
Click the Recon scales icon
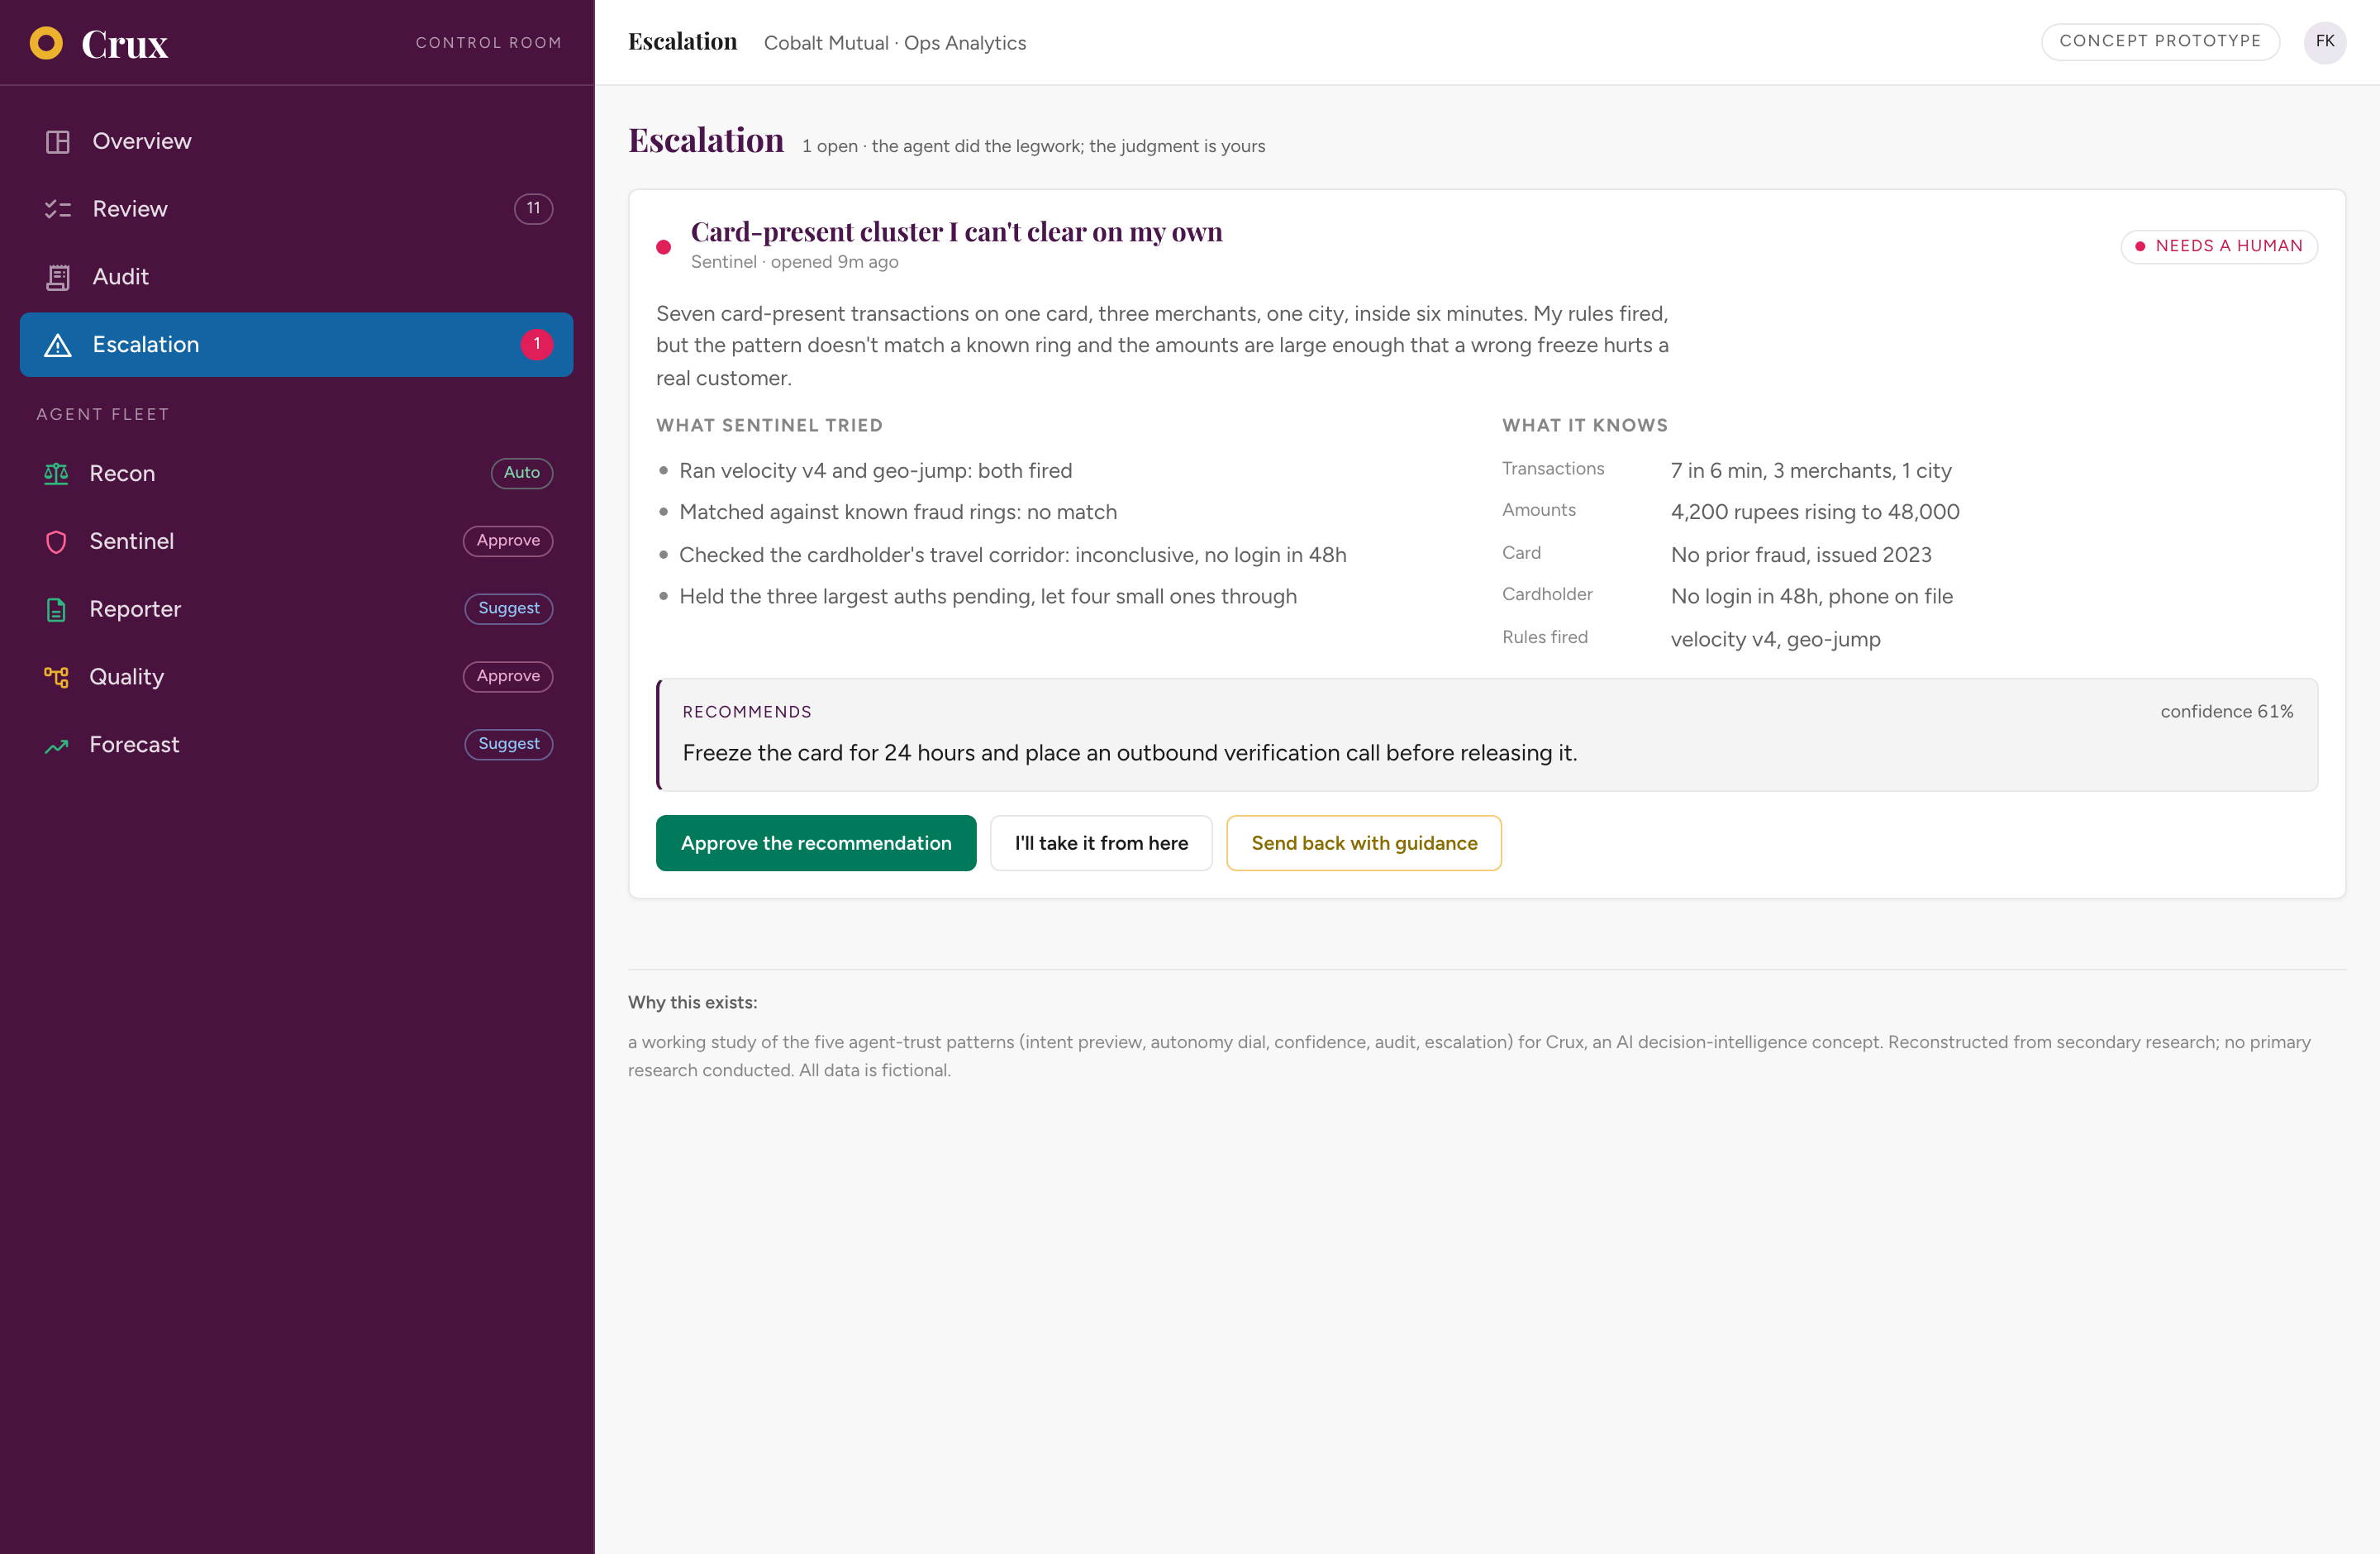pyautogui.click(x=56, y=473)
